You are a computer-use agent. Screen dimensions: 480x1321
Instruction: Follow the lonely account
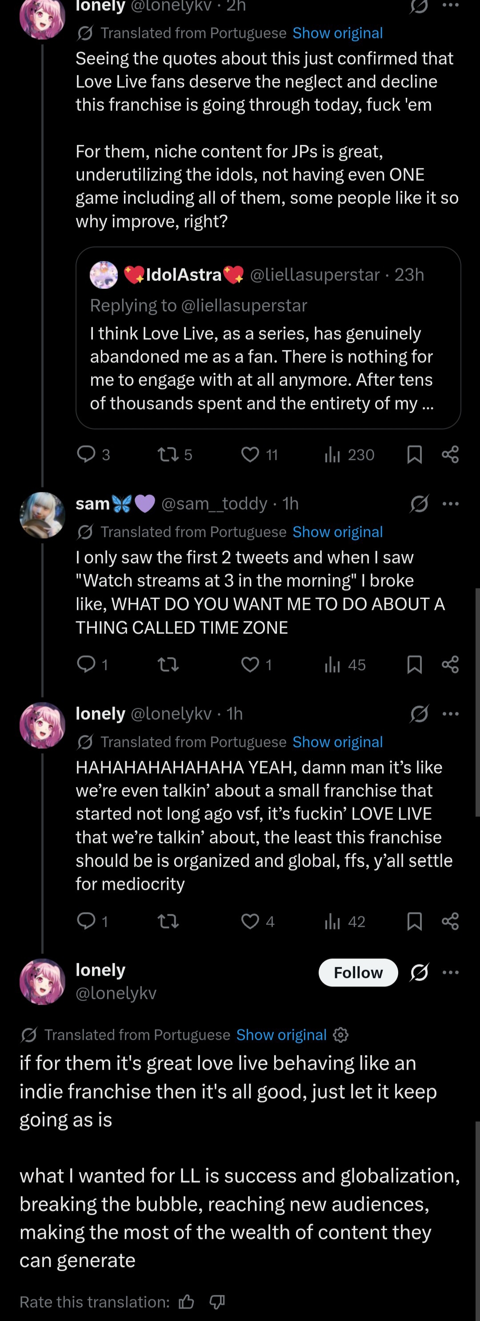358,973
